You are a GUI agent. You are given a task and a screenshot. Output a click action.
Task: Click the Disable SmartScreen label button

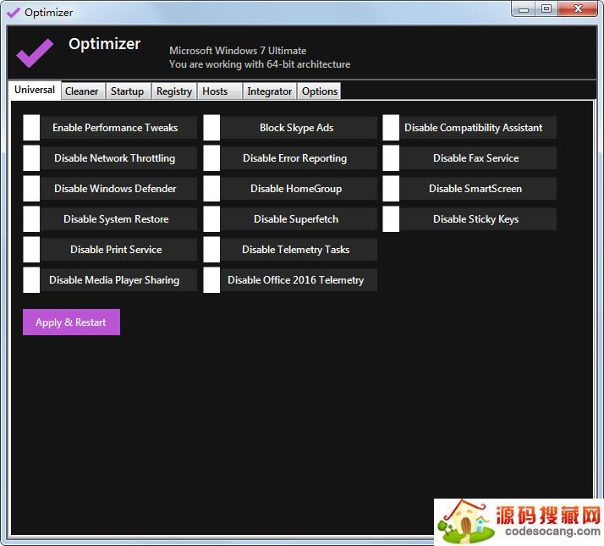pyautogui.click(x=478, y=189)
